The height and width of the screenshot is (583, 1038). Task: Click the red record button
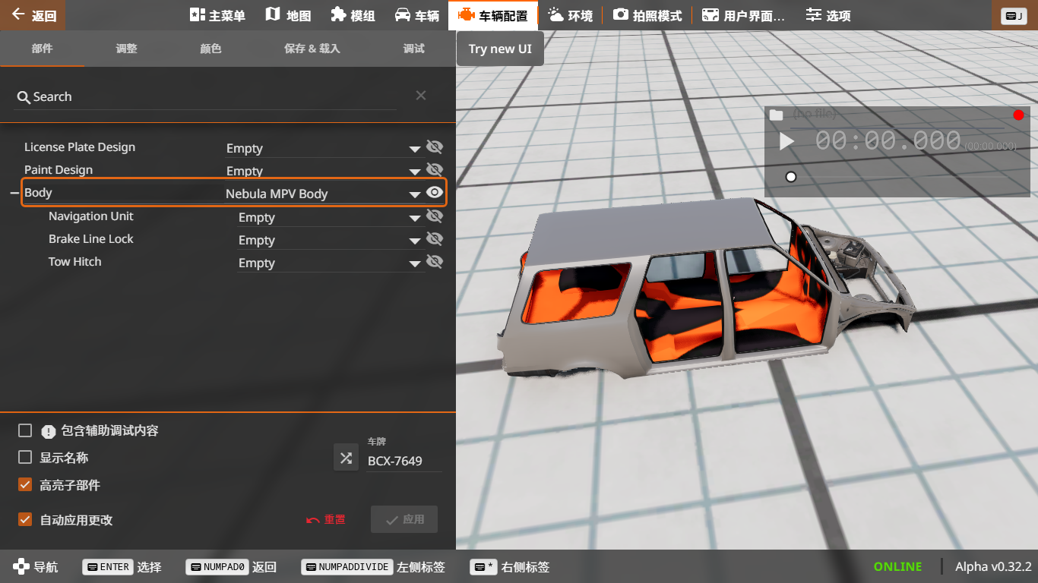coord(1019,115)
